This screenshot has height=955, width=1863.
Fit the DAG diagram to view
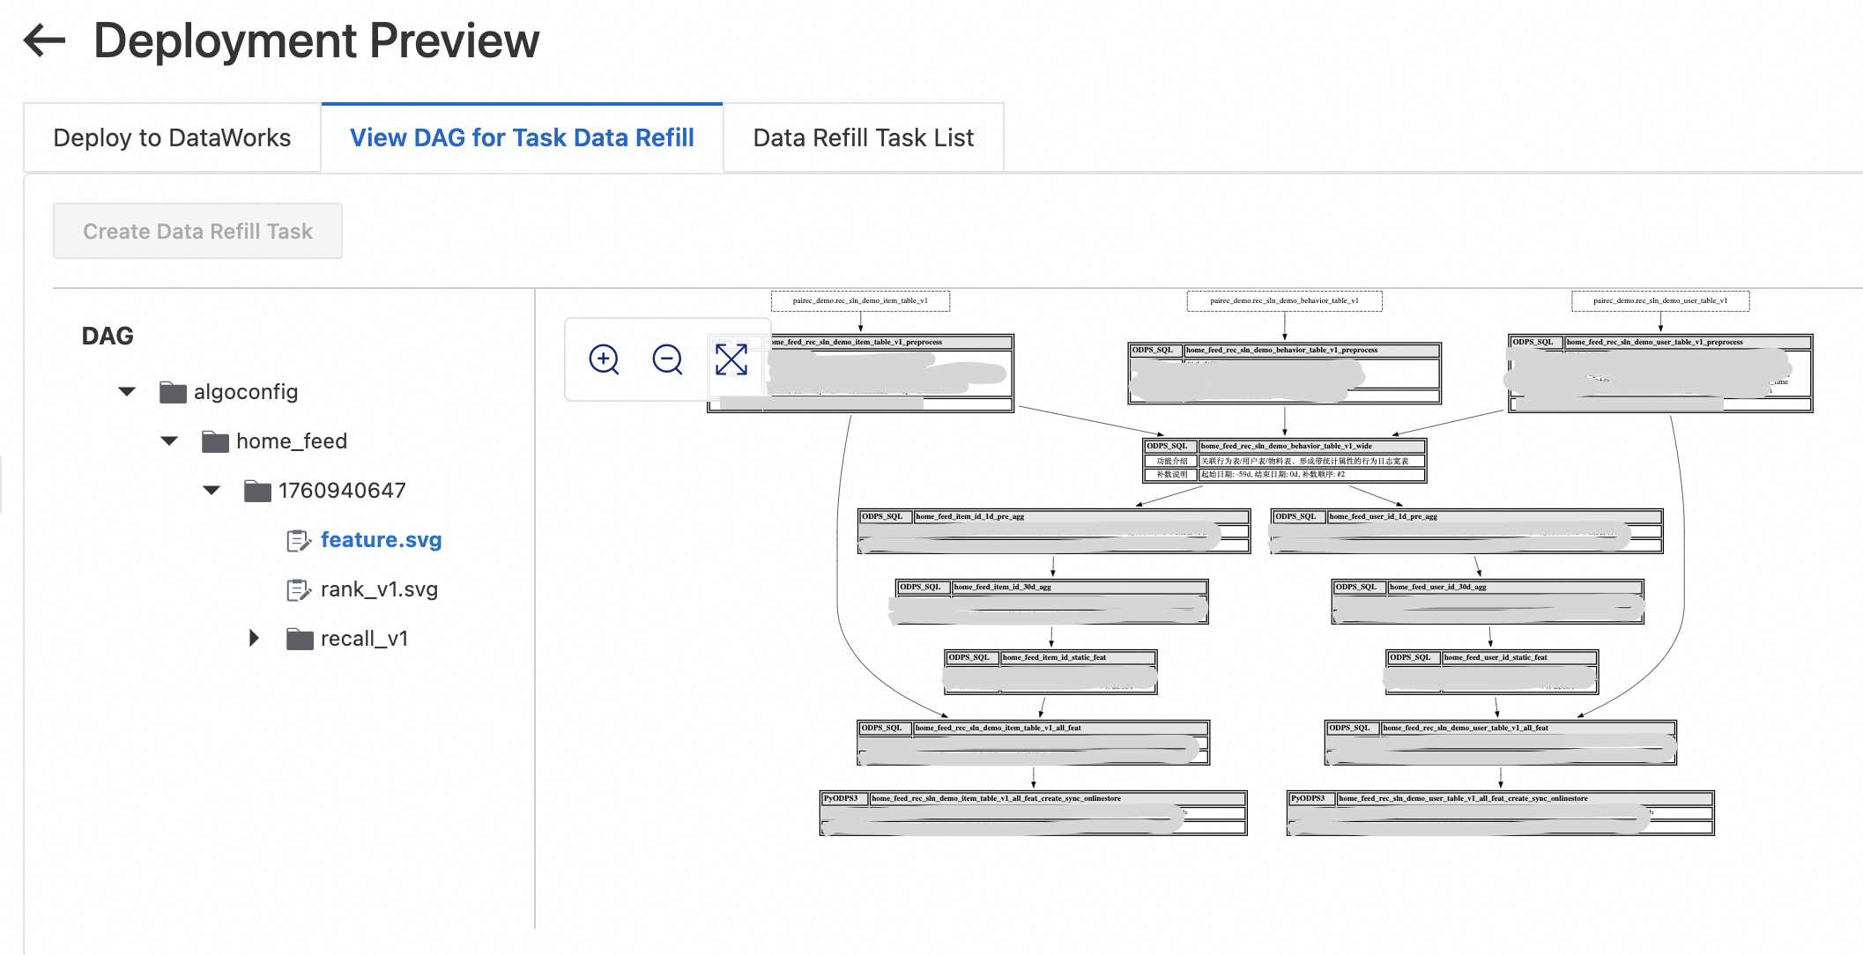click(731, 359)
